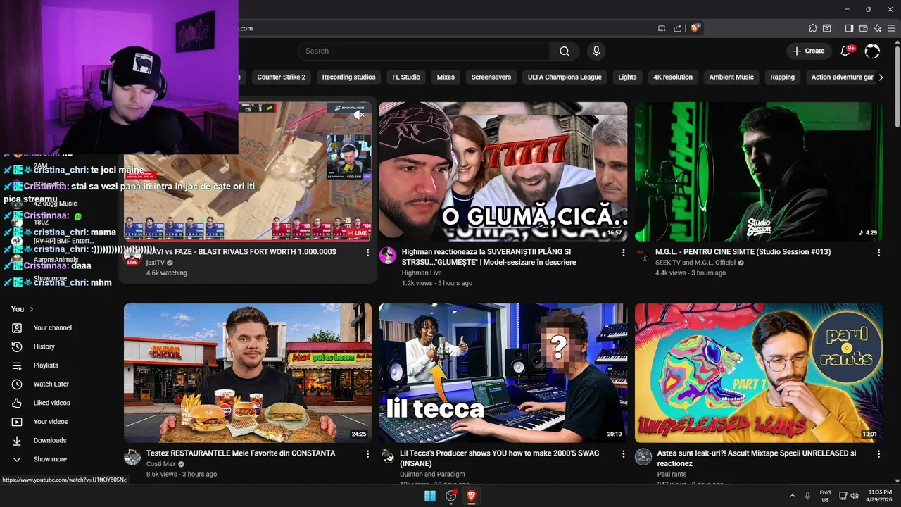Open SEEK TV and M.G.L. Official channel link
The image size is (901, 507).
[x=695, y=263]
